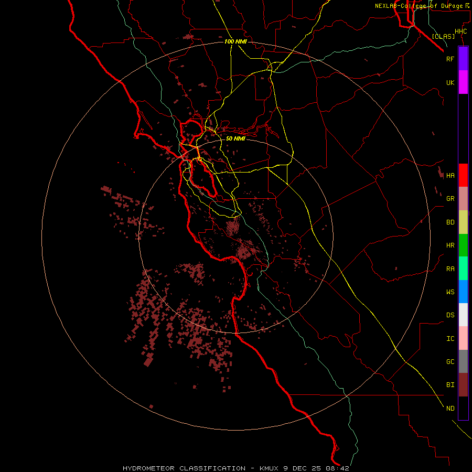Viewport: 472px width, 472px height.
Task: Click the HA red legend swatch
Action: pos(463,175)
